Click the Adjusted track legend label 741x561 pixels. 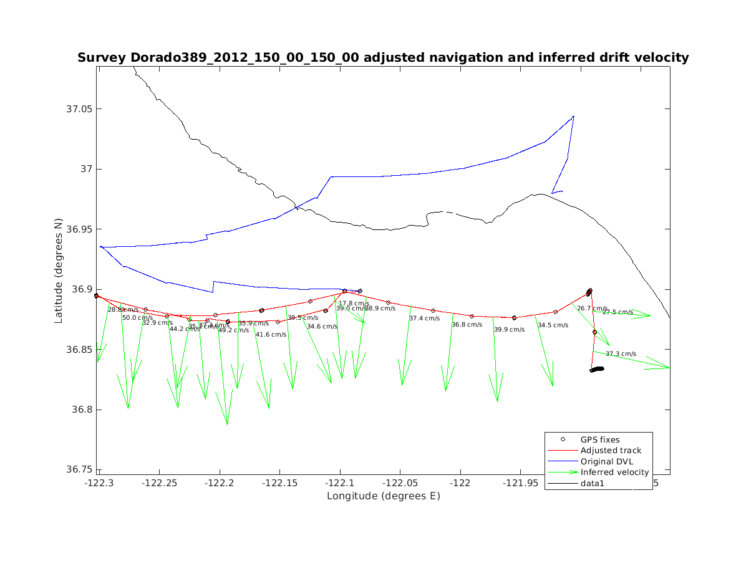(x=611, y=451)
